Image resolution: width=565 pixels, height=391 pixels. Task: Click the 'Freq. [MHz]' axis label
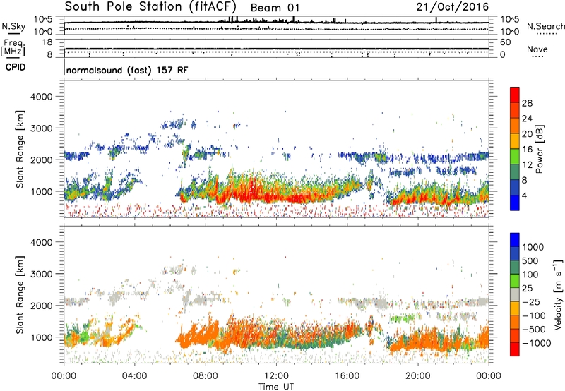pyautogui.click(x=13, y=48)
